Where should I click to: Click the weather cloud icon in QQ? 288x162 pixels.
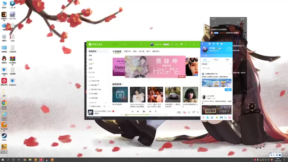pyautogui.click(x=229, y=49)
